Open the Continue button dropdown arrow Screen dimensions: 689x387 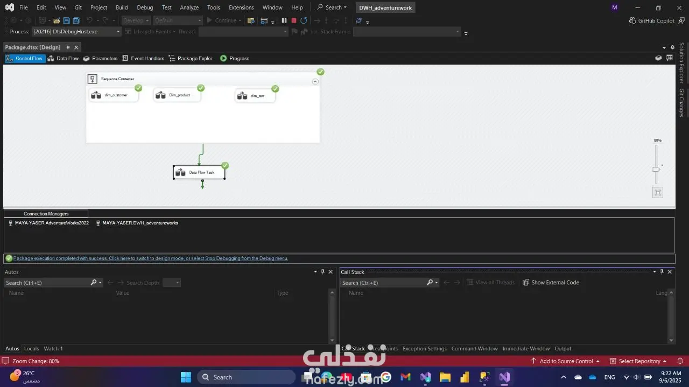[x=240, y=20]
